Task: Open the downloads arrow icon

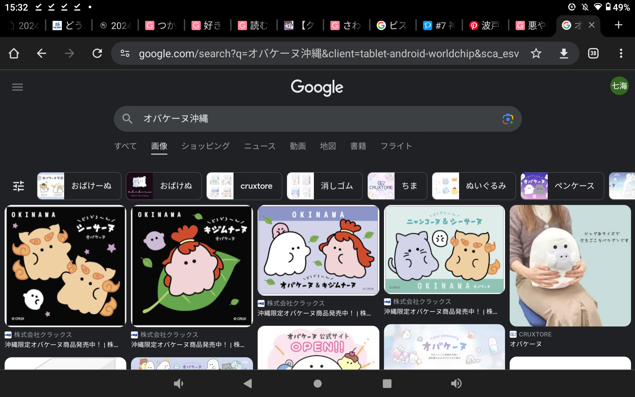Action: tap(564, 53)
